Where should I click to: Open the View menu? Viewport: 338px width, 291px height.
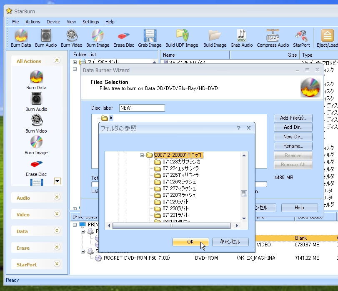point(71,22)
